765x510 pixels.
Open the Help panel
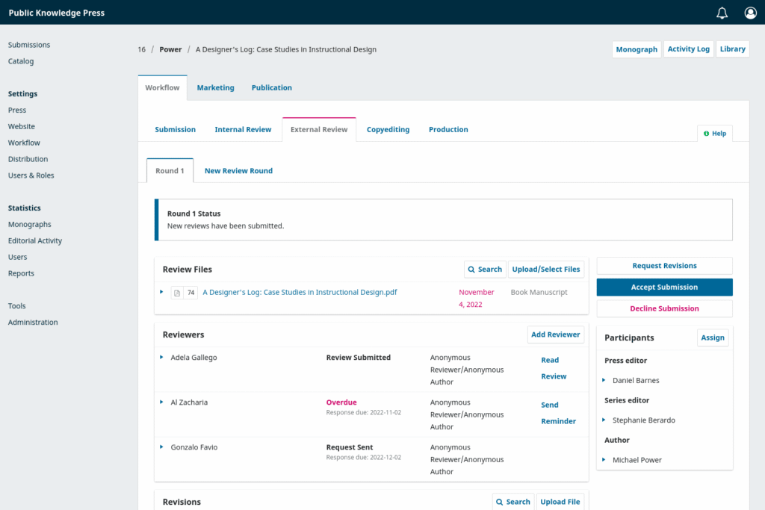point(714,133)
